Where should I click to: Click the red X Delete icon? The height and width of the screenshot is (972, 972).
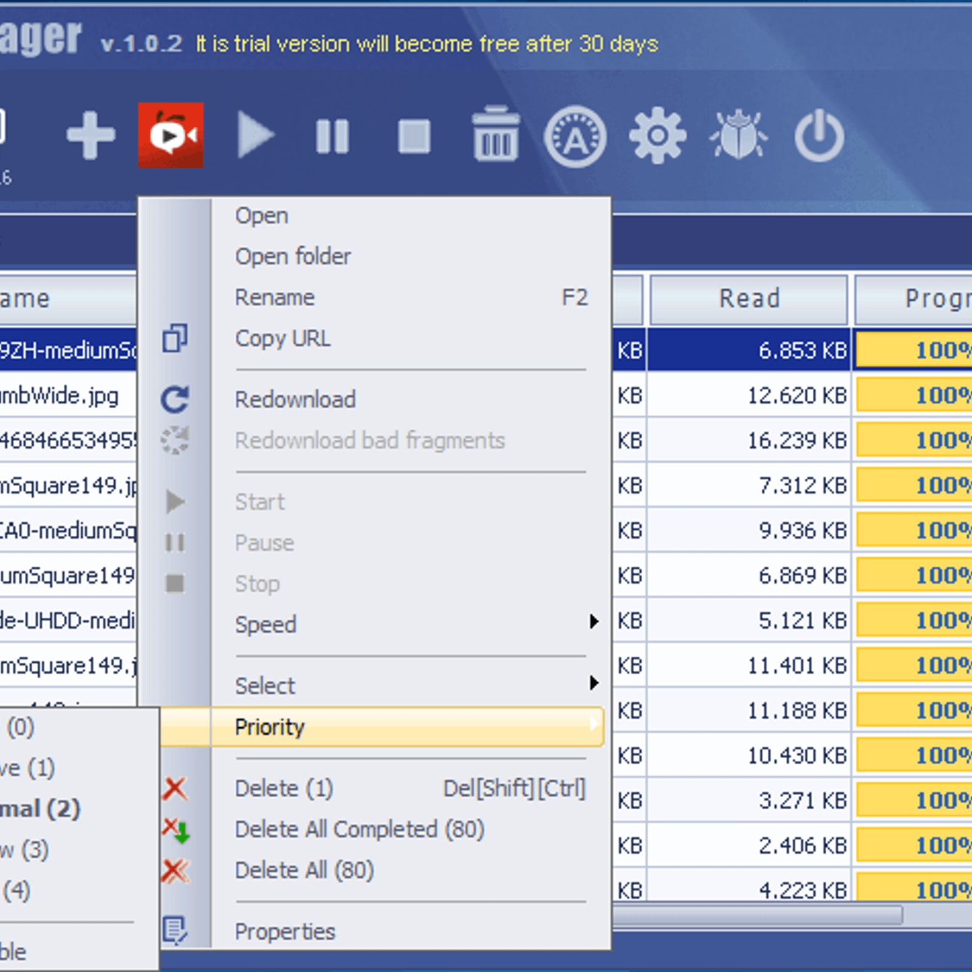point(175,789)
